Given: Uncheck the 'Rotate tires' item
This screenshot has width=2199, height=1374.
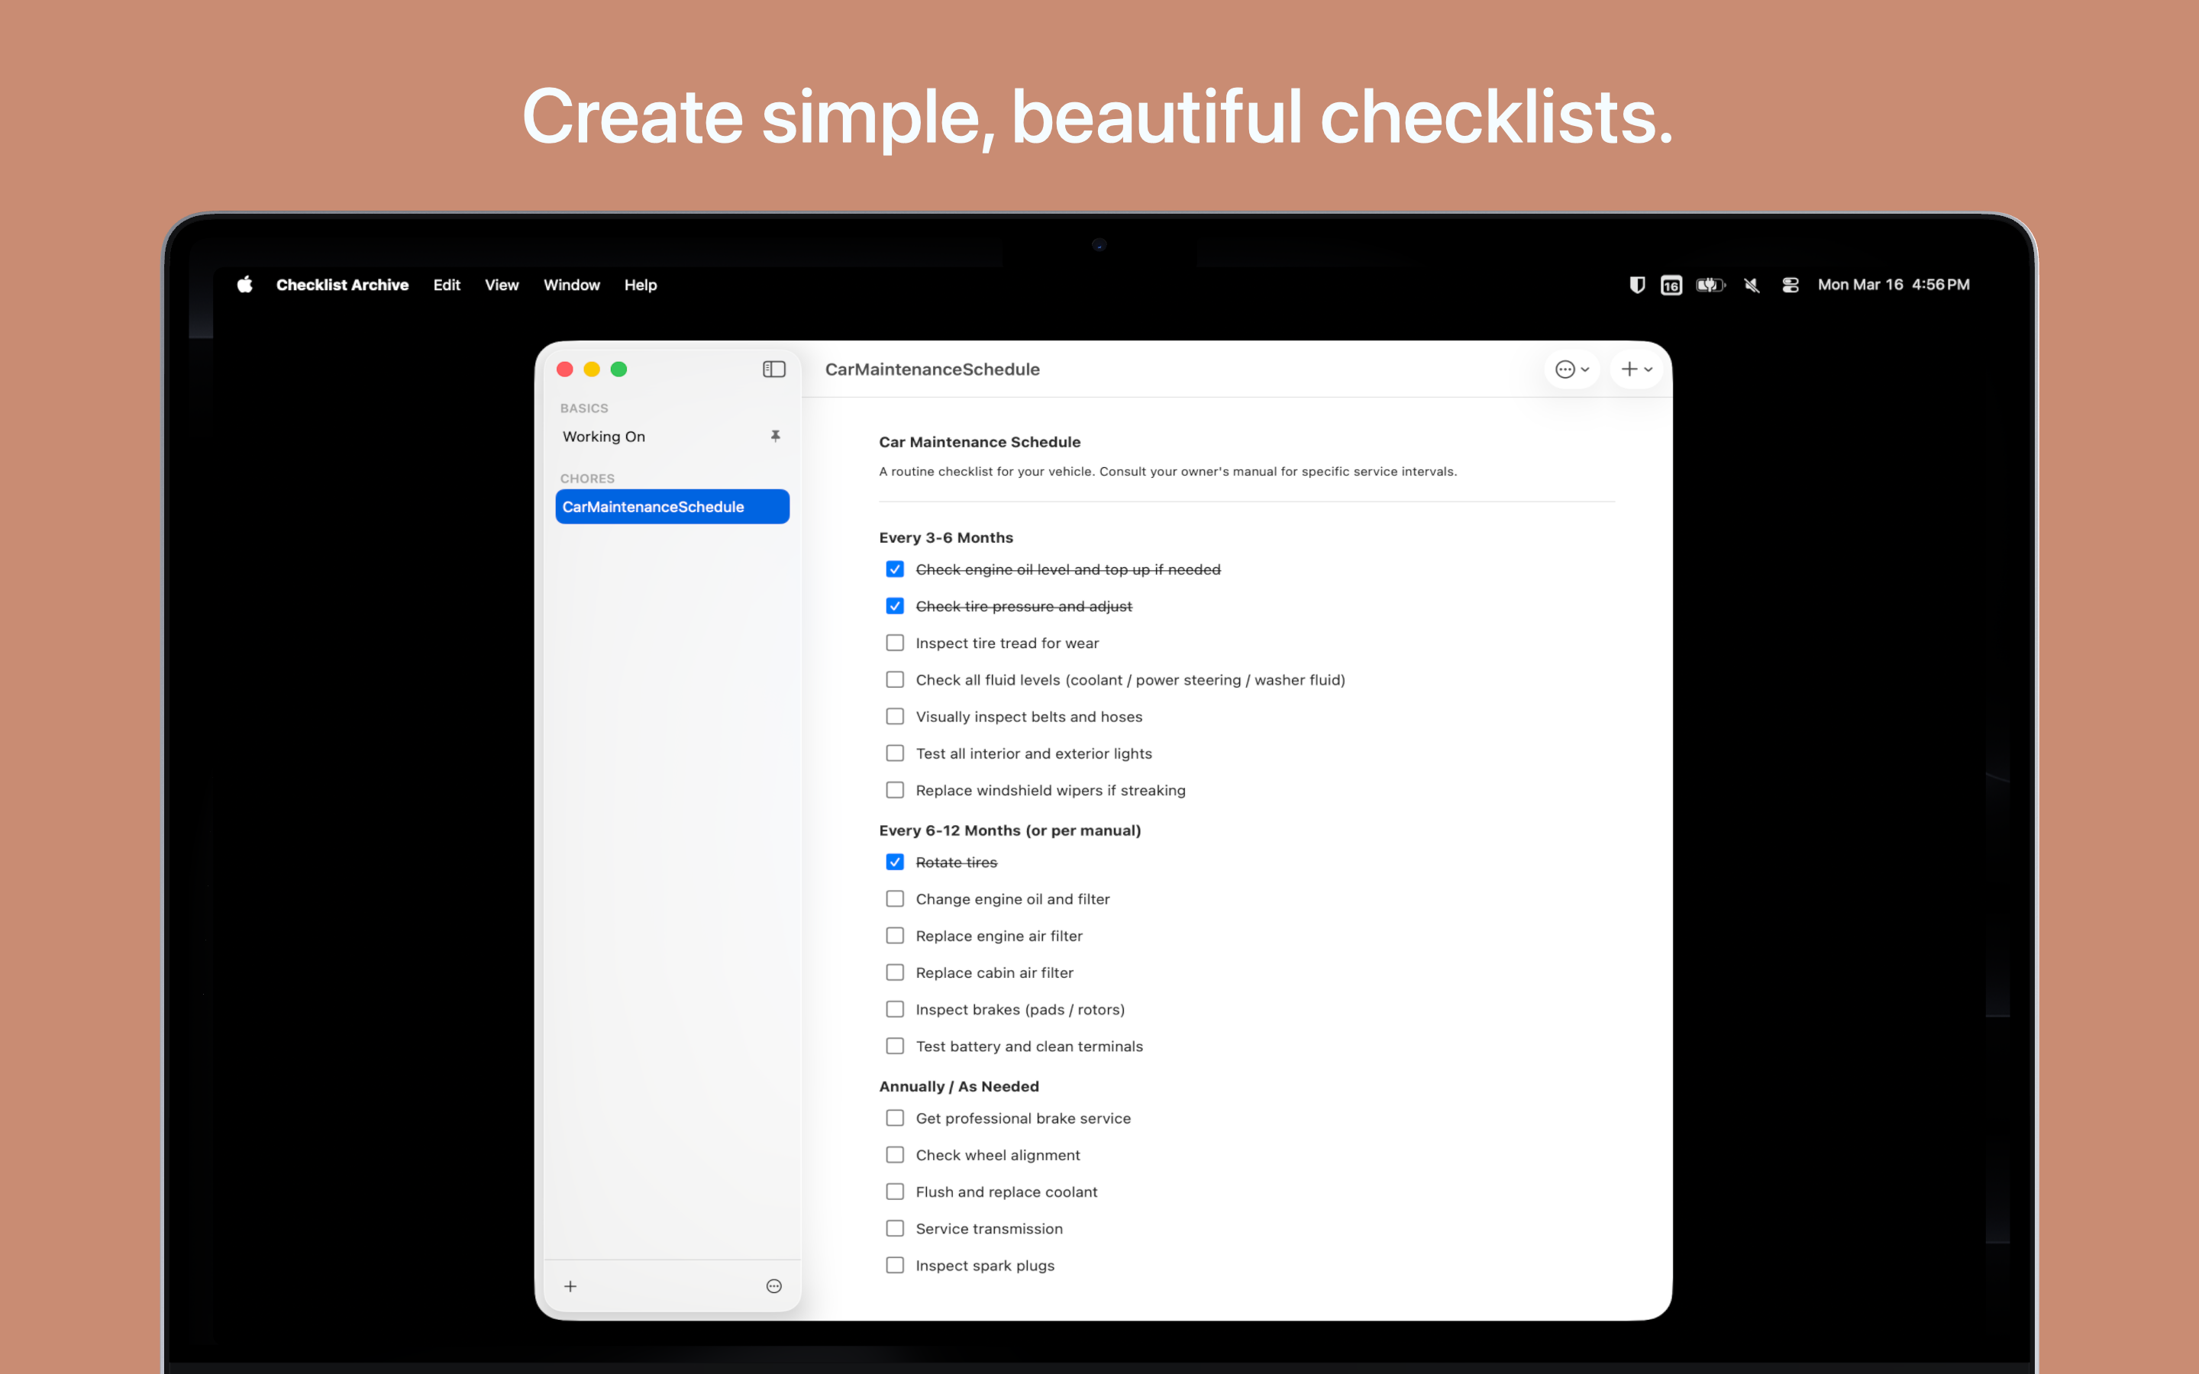Looking at the screenshot, I should 895,862.
